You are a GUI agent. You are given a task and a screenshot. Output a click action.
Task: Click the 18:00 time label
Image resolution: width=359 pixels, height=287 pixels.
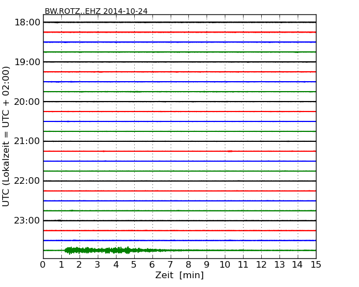click(27, 23)
